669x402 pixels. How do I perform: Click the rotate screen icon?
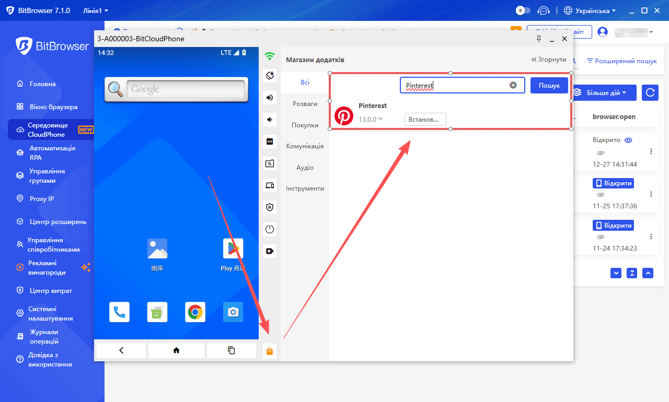270,76
